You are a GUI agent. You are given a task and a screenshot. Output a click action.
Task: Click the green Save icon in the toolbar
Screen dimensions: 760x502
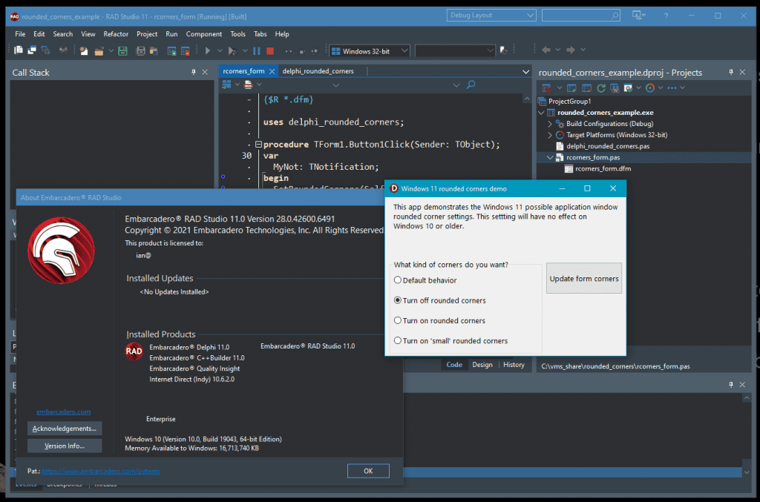[122, 50]
